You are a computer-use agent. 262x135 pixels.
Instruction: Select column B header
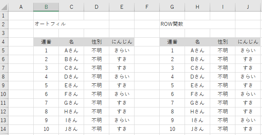pos(46,7)
